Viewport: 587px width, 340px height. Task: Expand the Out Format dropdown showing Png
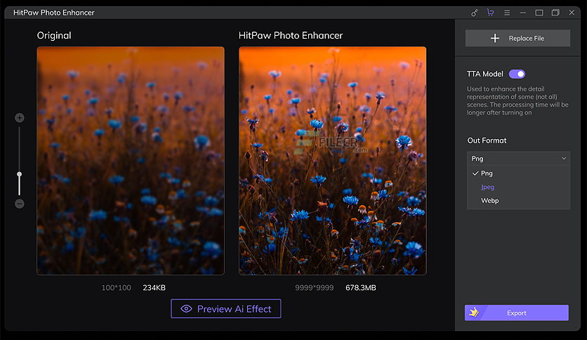(x=518, y=158)
